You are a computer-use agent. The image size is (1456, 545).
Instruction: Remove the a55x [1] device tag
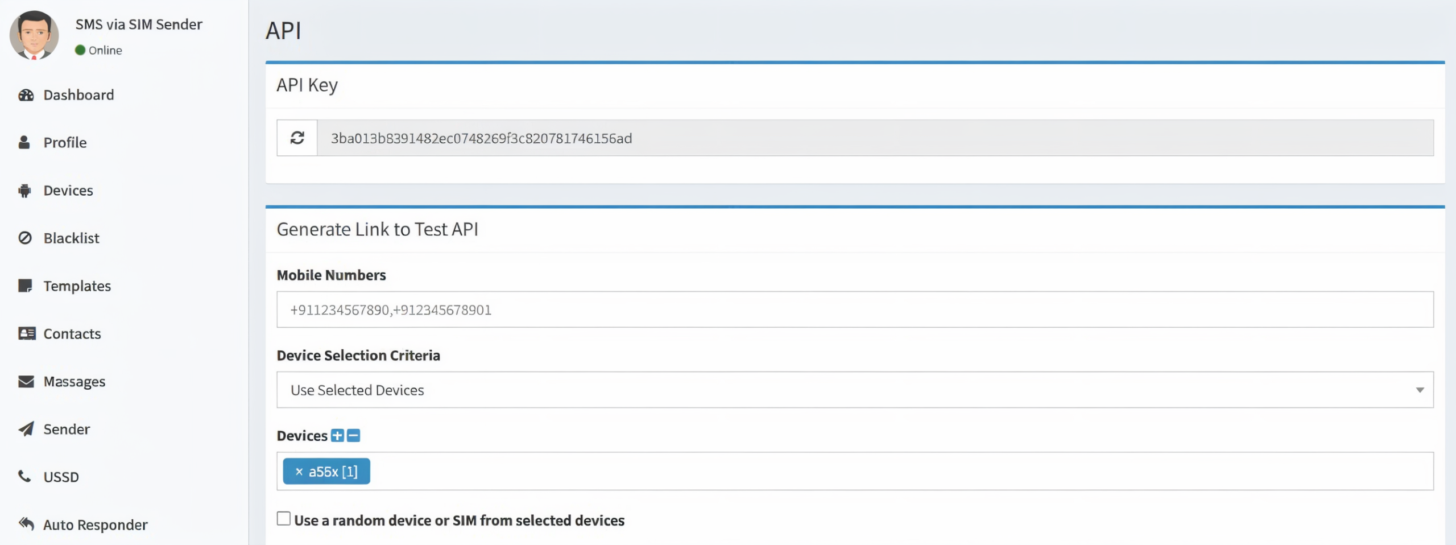299,472
